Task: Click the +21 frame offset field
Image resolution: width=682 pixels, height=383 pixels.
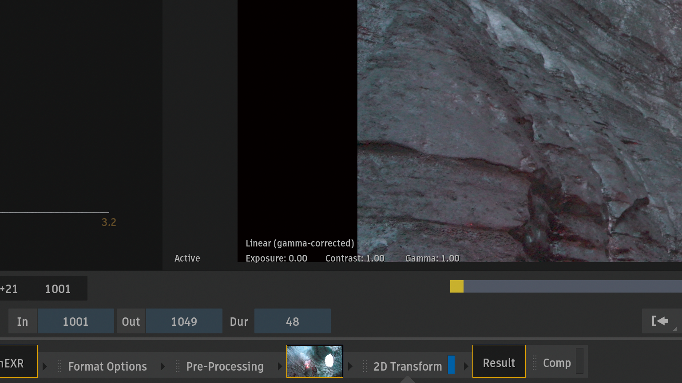Action: (x=9, y=289)
